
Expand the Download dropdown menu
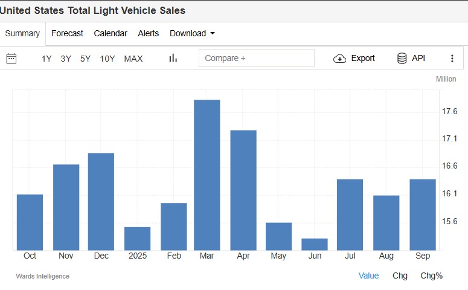coord(192,34)
